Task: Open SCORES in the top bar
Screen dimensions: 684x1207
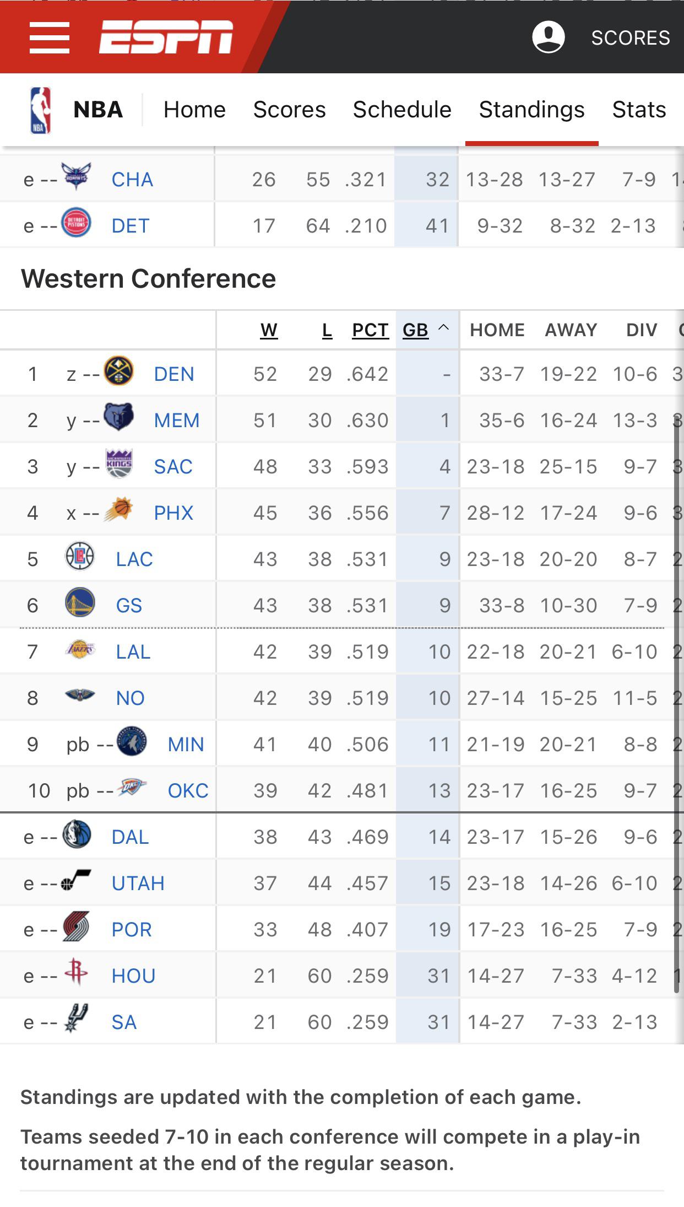Action: tap(631, 37)
